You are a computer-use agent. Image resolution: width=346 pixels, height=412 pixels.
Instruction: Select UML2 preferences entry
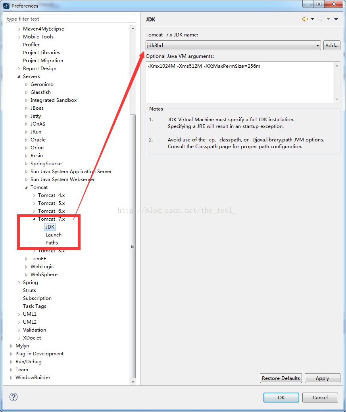click(30, 322)
